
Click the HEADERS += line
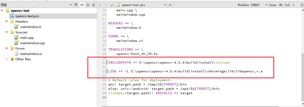coord(121,23)
